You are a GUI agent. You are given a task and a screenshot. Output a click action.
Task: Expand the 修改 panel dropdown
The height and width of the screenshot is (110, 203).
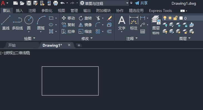[x=87, y=38]
